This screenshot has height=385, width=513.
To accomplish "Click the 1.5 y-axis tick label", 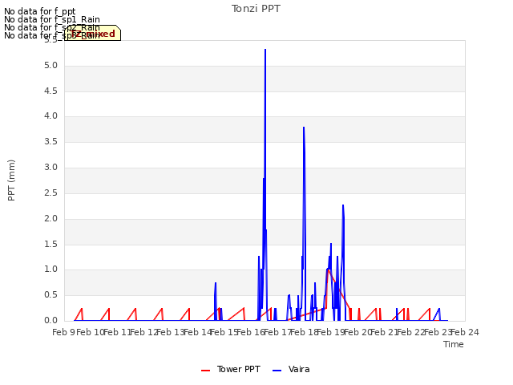I will [50, 244].
